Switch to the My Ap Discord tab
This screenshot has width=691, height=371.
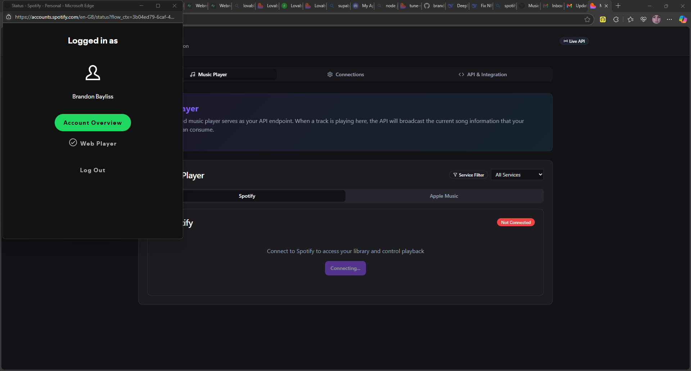[x=363, y=6]
